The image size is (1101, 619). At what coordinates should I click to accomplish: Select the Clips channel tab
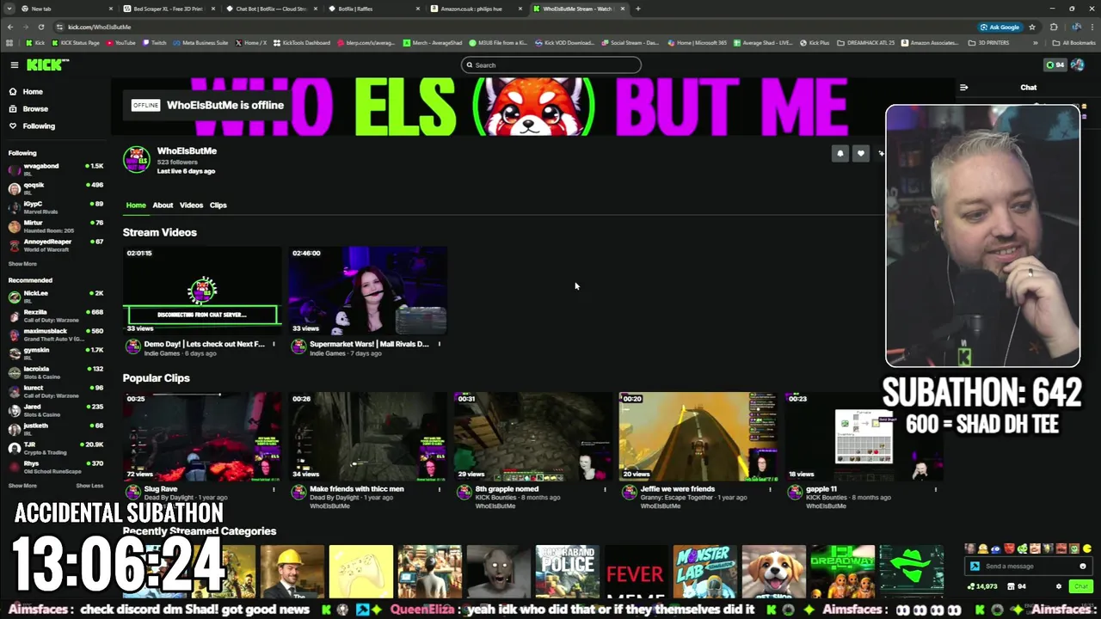pos(218,205)
